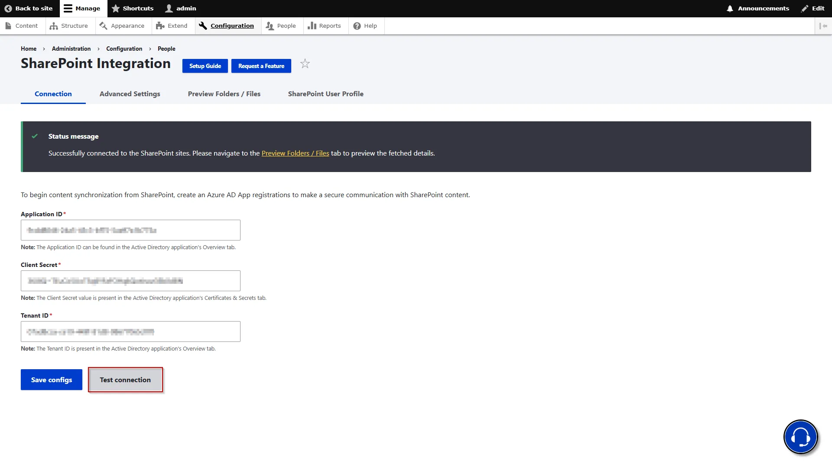Click the Edit pencil button
Viewport: 832px width, 468px height.
click(812, 8)
